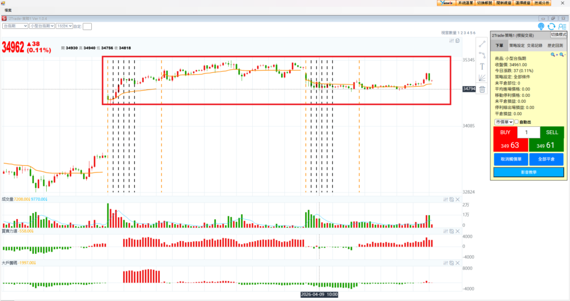Switch to the 策略設定 tab
The image size is (570, 301).
pyautogui.click(x=517, y=45)
